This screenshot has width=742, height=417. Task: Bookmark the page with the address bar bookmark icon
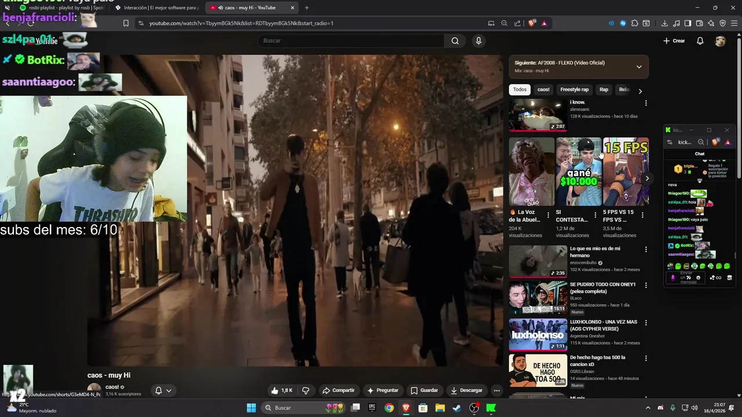126,23
